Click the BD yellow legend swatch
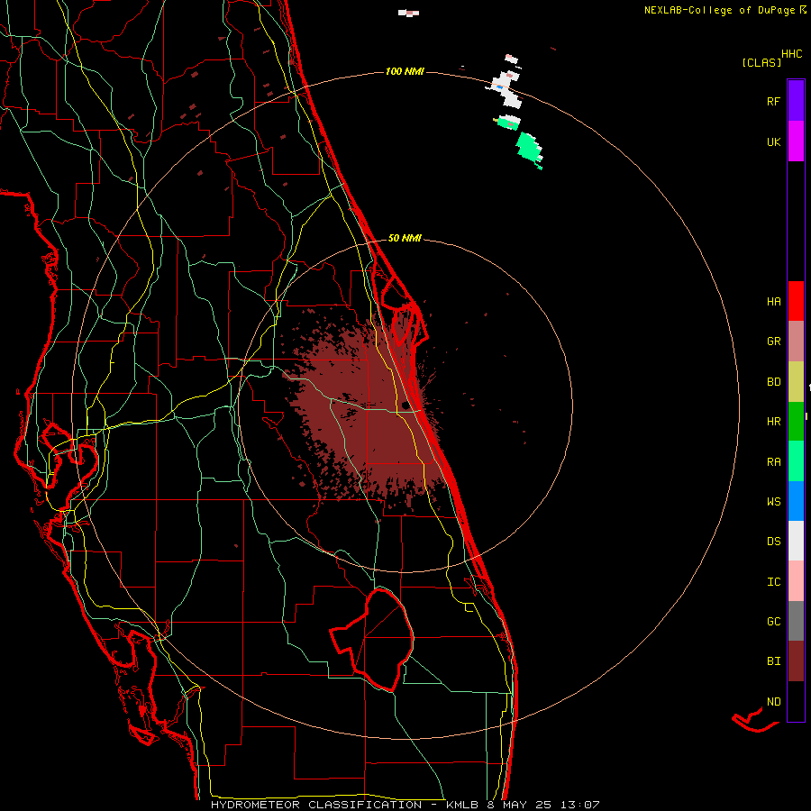811x811 pixels. (x=796, y=382)
